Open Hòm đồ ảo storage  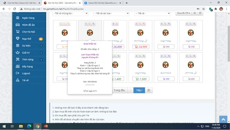(29, 25)
